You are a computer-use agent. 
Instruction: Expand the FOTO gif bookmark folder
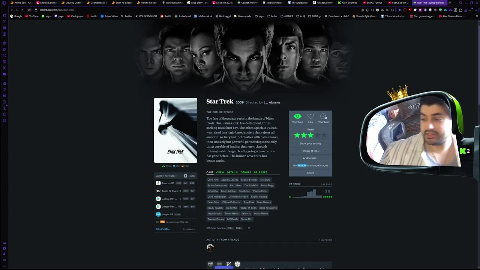tap(315, 16)
